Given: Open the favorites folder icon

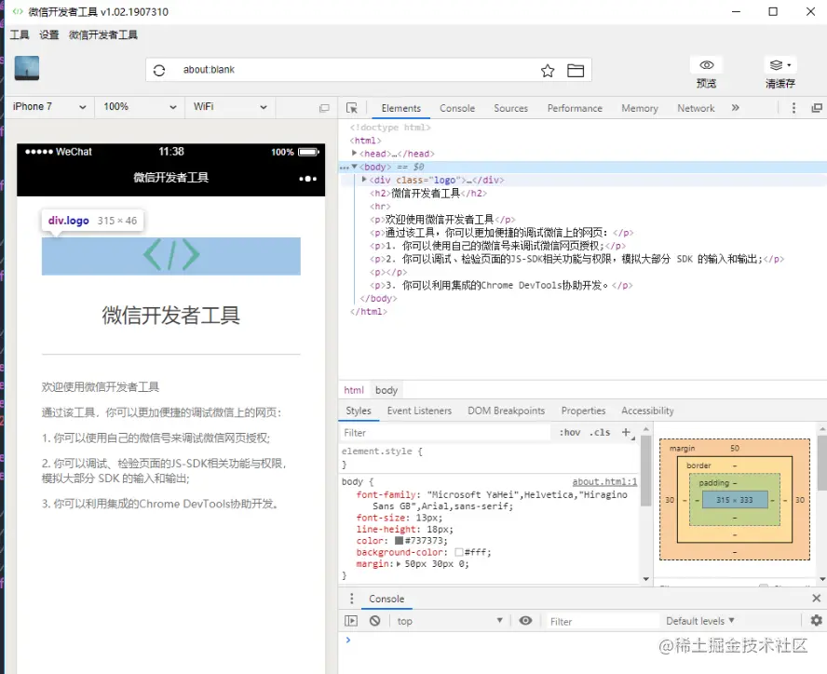Looking at the screenshot, I should click(576, 70).
